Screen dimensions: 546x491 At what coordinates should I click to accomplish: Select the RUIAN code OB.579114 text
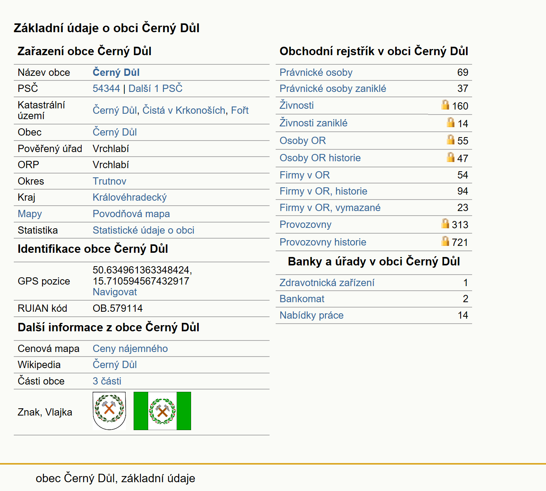pos(118,308)
